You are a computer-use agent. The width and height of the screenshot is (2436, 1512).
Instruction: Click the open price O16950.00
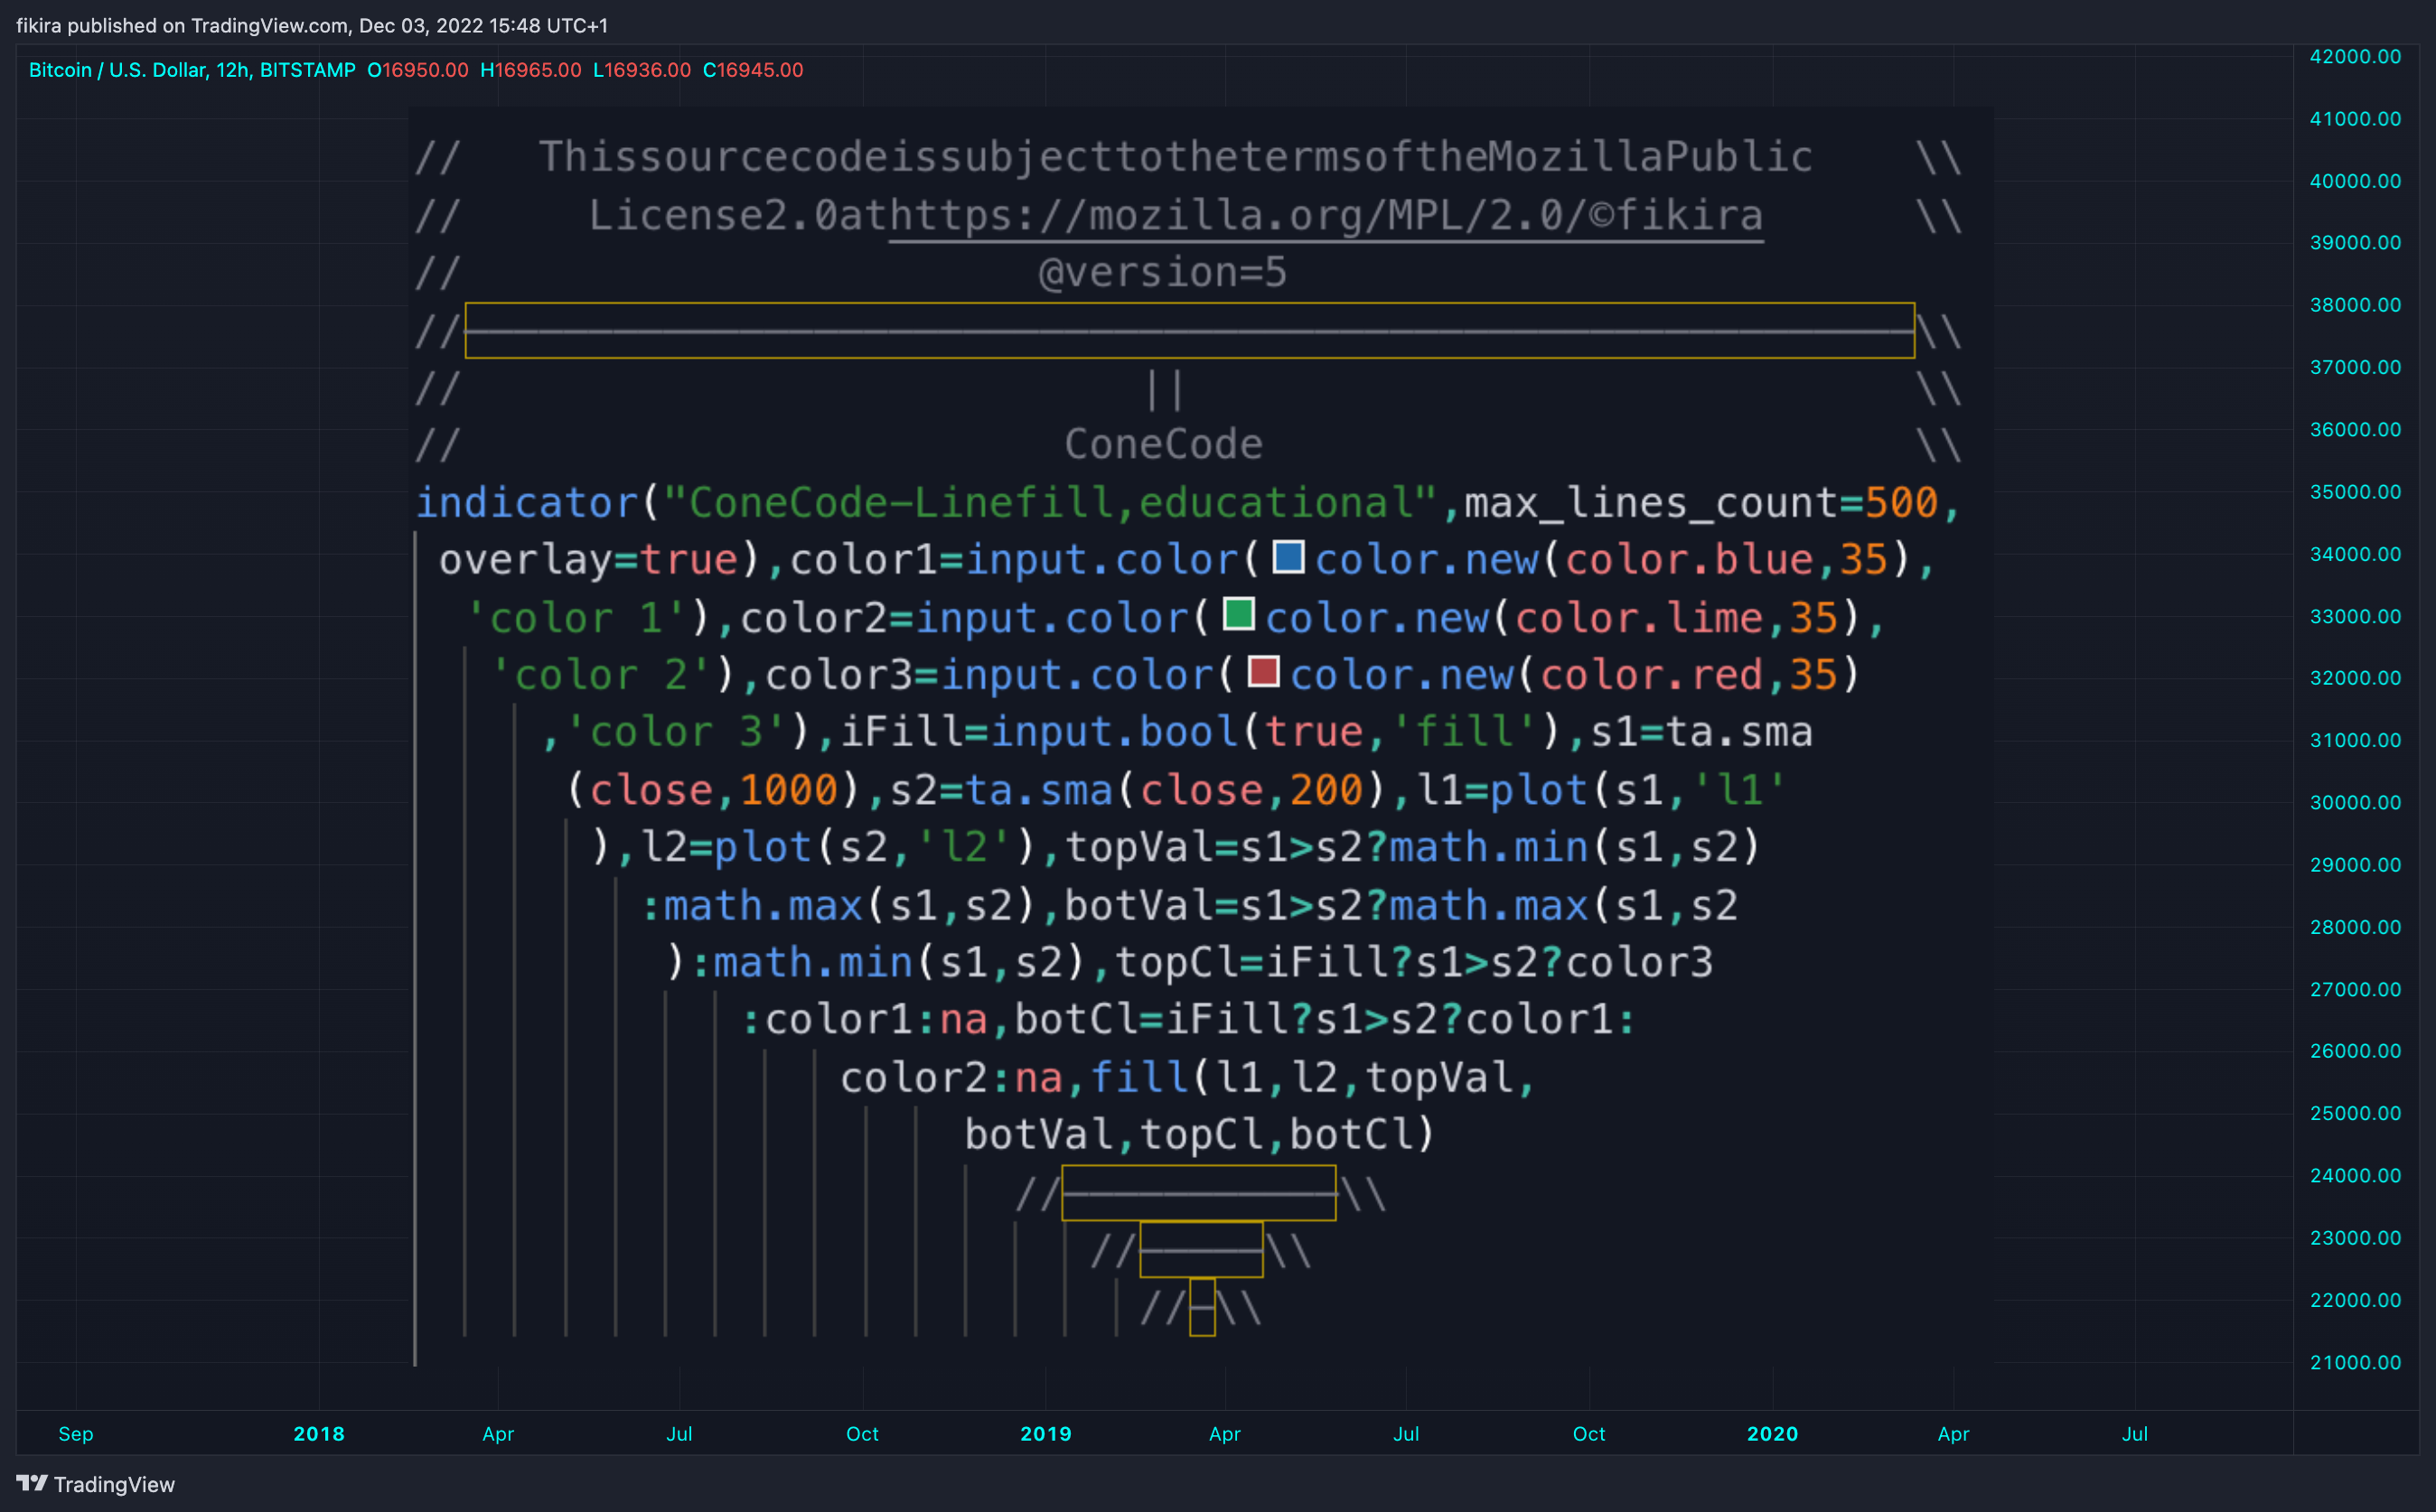417,70
